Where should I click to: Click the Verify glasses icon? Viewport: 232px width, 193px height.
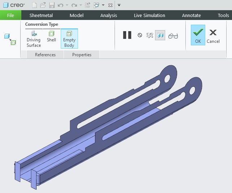(x=173, y=36)
